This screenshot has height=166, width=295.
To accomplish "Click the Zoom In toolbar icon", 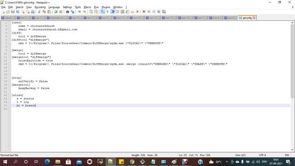I will coord(79,12).
